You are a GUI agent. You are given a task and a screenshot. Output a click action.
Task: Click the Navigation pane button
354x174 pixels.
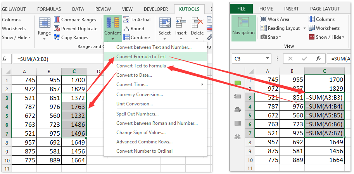tap(243, 28)
